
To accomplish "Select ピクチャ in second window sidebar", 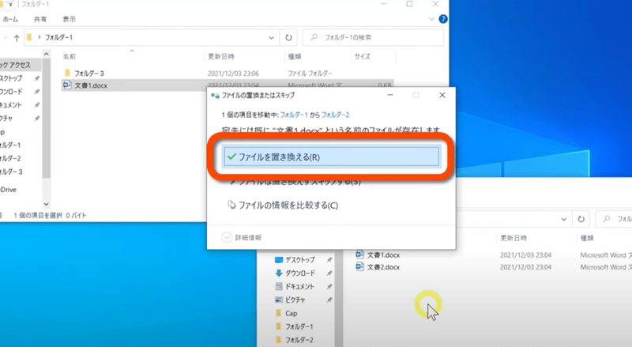I will coord(295,300).
